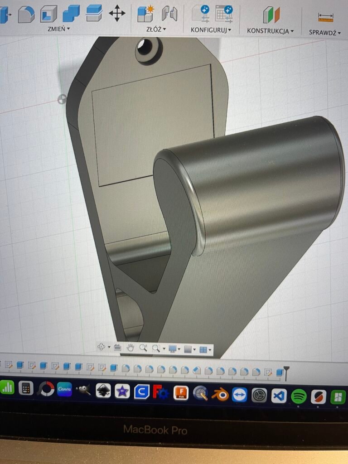The image size is (348, 464).
Task: Click the Look At icon in navigation bar
Action: 117,348
